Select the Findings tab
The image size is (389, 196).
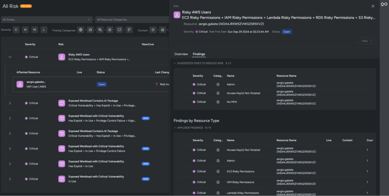tap(199, 54)
